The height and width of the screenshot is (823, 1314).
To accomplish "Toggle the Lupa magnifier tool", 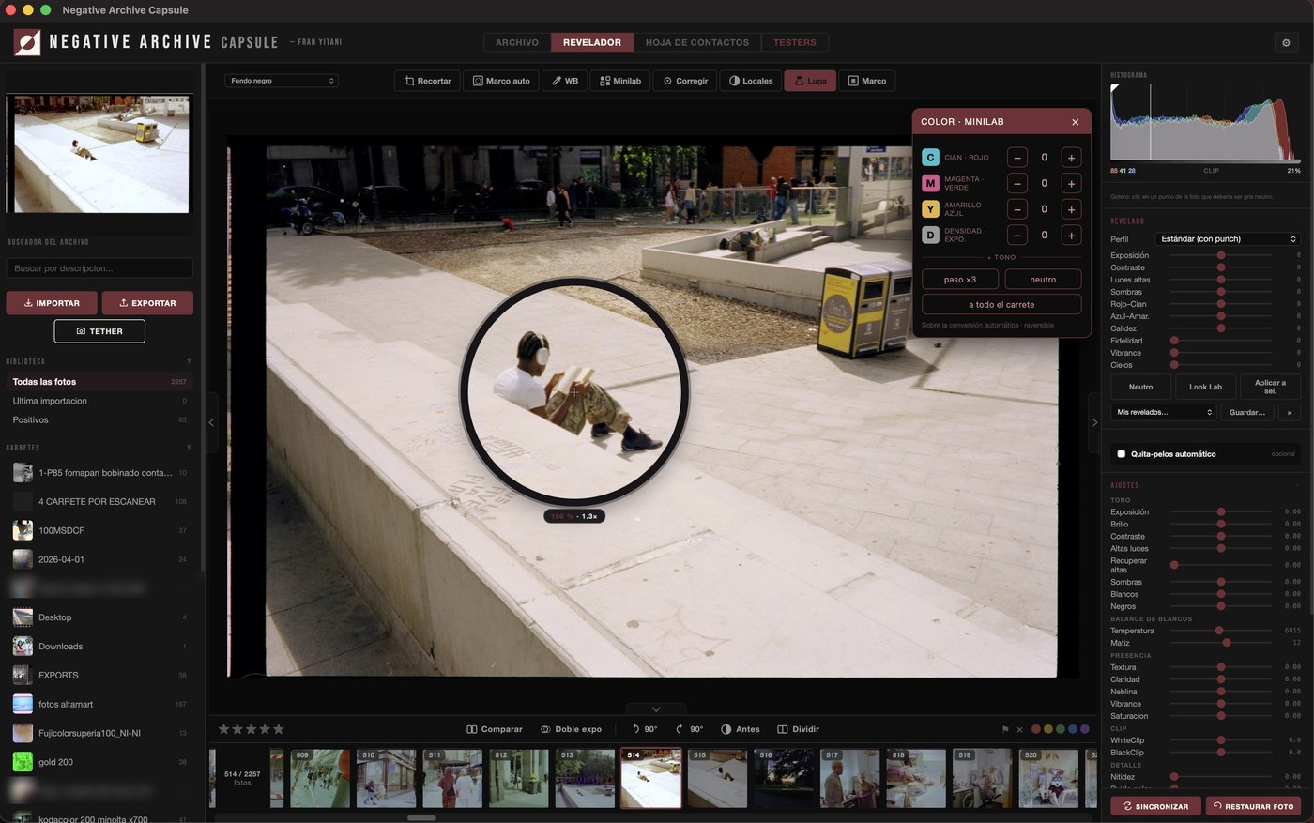I will coord(810,81).
